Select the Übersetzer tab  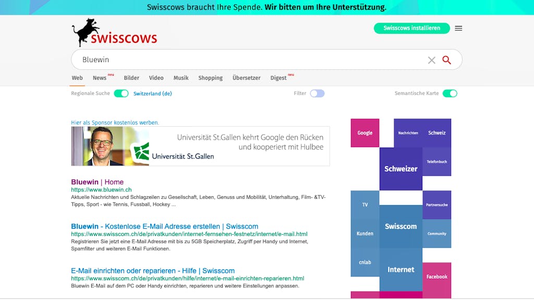[247, 78]
